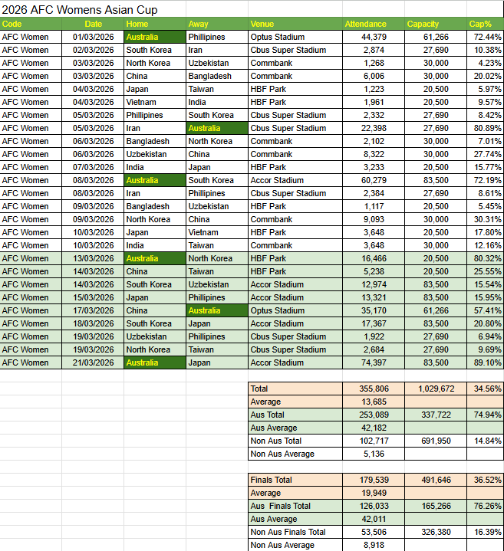
Task: Select the cell showing 89.10%
Action: (x=486, y=362)
